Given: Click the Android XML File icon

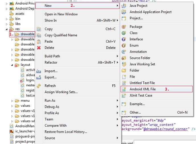Looking at the screenshot, I should coord(124,89).
